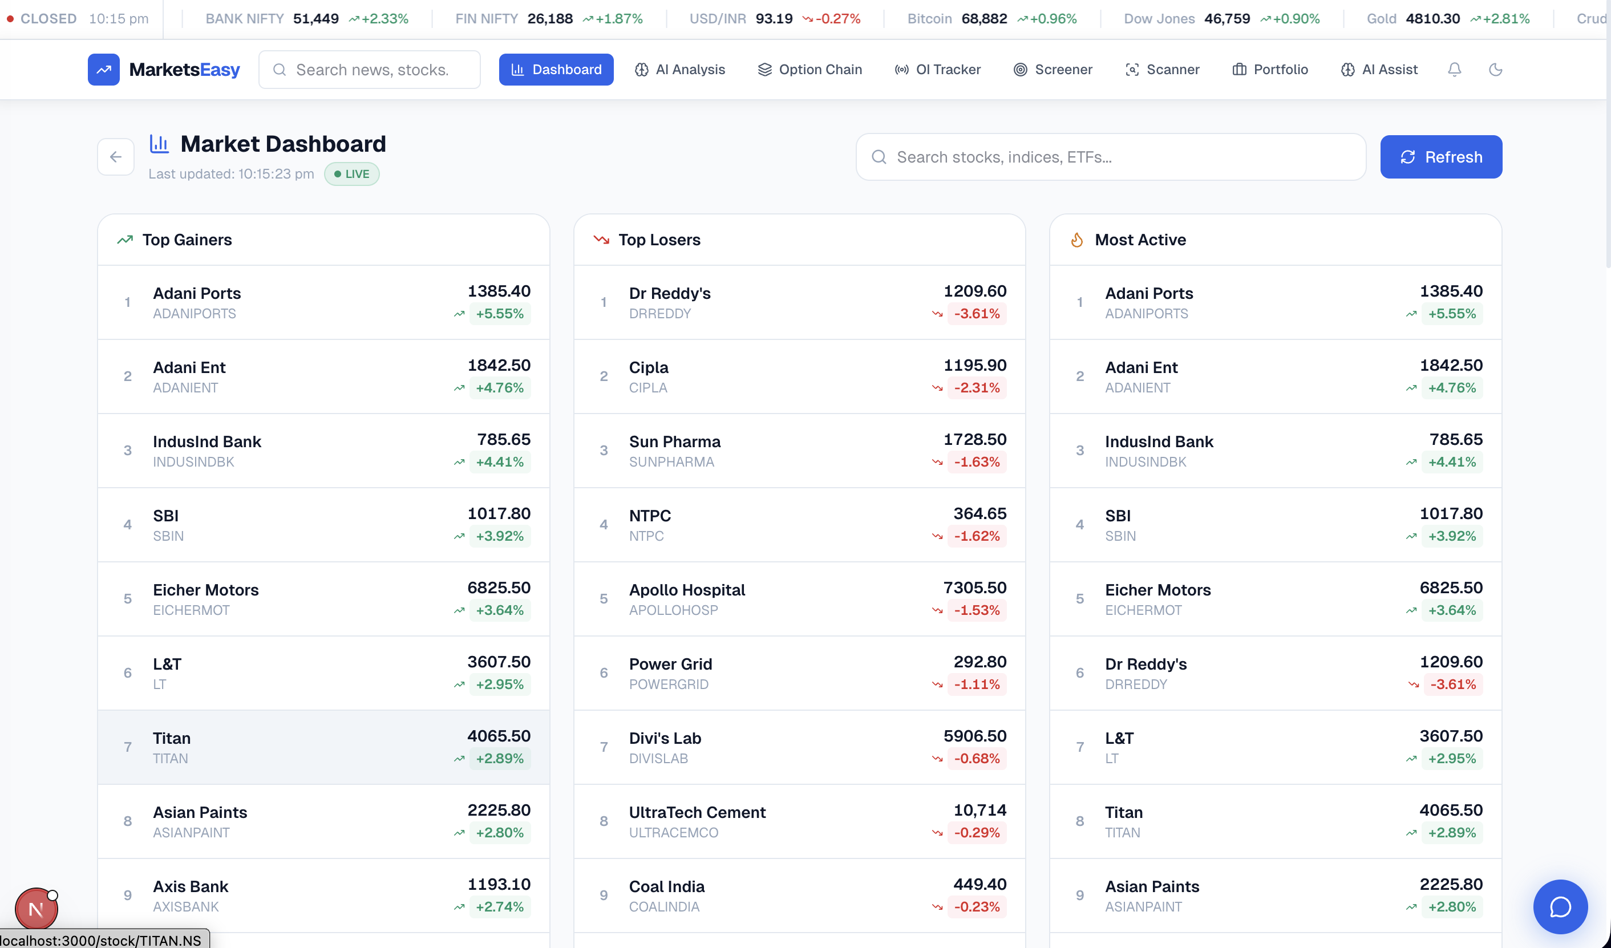Screen dimensions: 1611x948
Task: Open Asian Paints in Most Active
Action: (1276, 896)
